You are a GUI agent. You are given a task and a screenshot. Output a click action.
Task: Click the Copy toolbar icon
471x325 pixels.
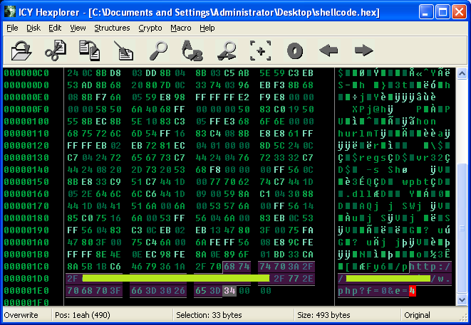click(x=89, y=50)
